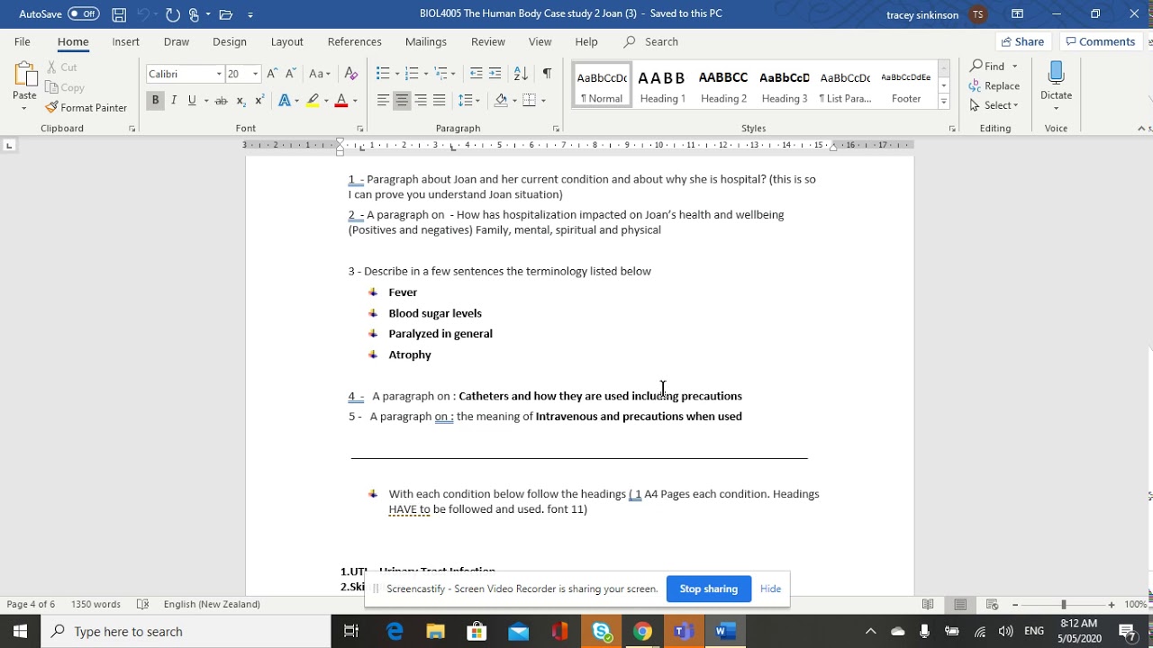Click the Bullets list icon
This screenshot has height=648, width=1153.
coord(383,74)
